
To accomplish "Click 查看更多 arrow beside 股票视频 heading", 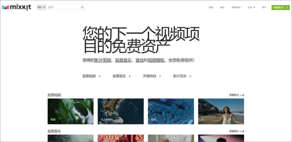I will (237, 95).
